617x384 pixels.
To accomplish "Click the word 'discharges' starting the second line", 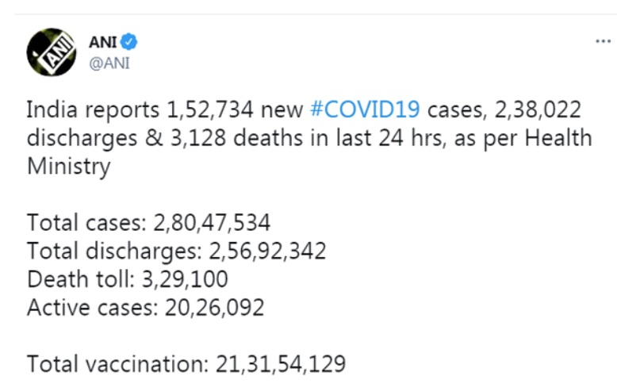I will click(82, 139).
